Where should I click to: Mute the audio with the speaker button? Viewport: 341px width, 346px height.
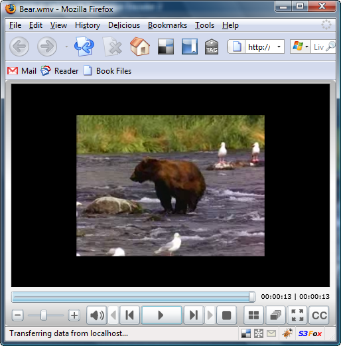point(97,315)
